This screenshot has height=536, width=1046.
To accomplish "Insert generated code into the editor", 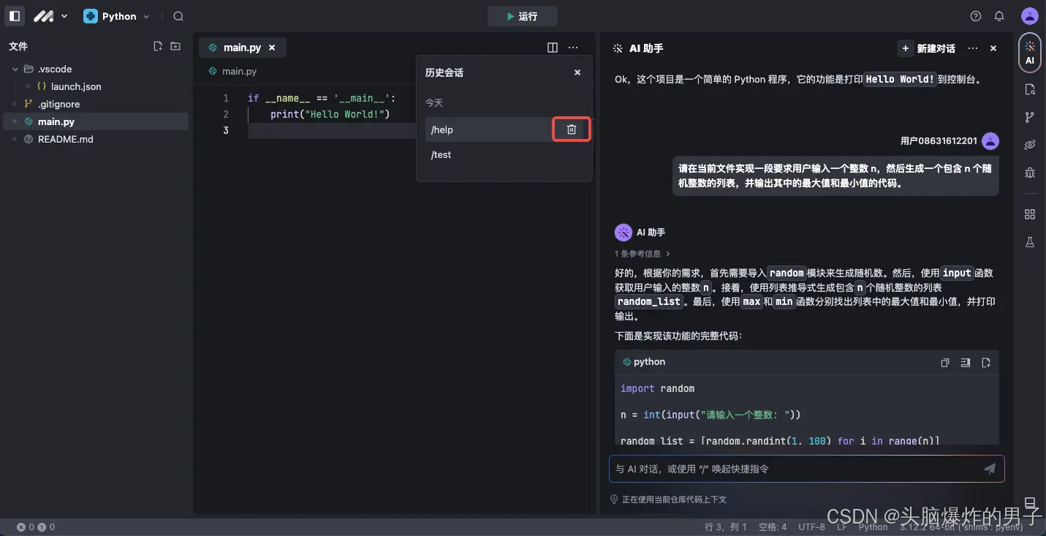I will pyautogui.click(x=965, y=362).
